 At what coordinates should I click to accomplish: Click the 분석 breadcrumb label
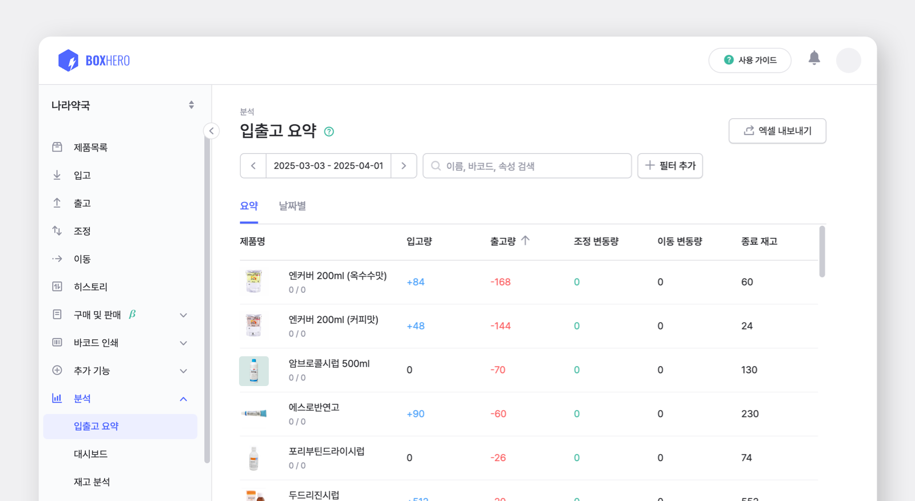pyautogui.click(x=247, y=112)
